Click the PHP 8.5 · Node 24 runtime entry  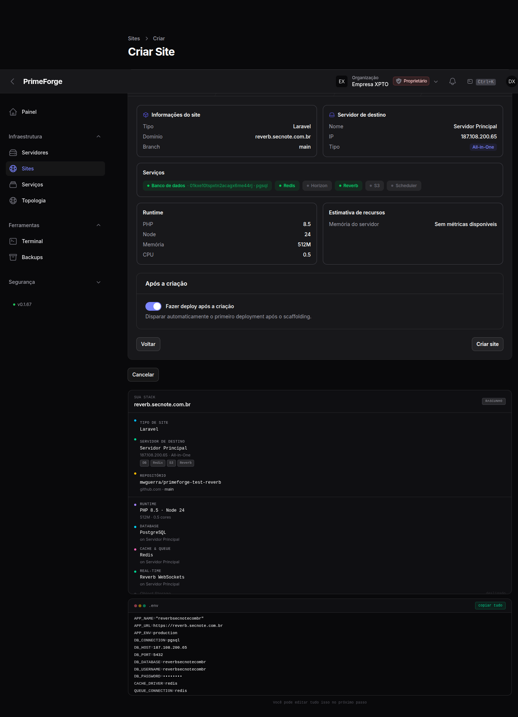pos(162,511)
